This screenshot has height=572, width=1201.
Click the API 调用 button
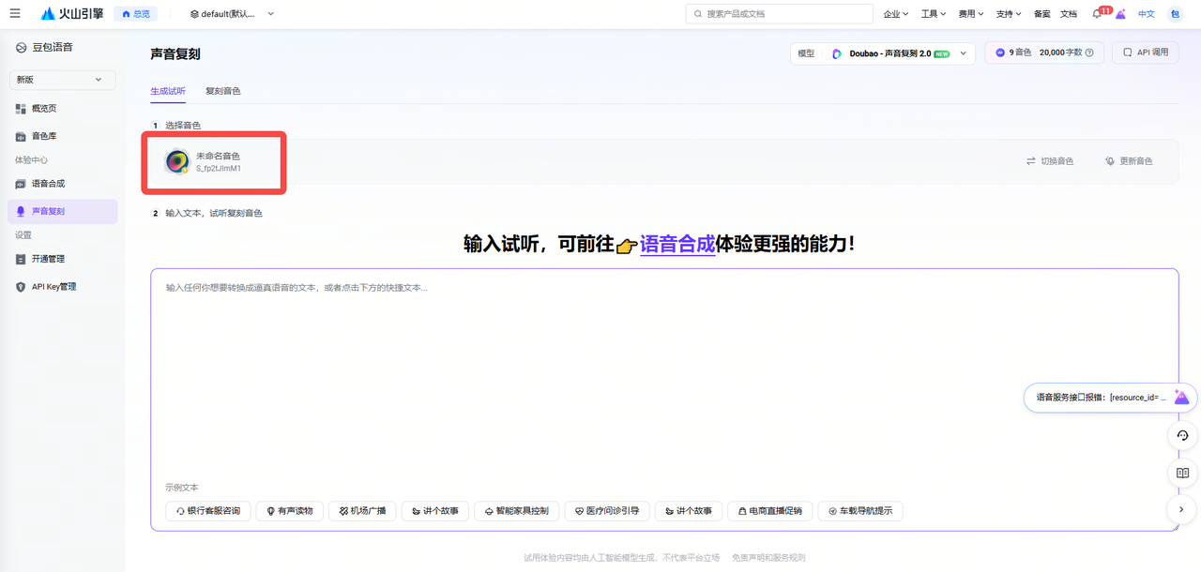click(x=1146, y=53)
